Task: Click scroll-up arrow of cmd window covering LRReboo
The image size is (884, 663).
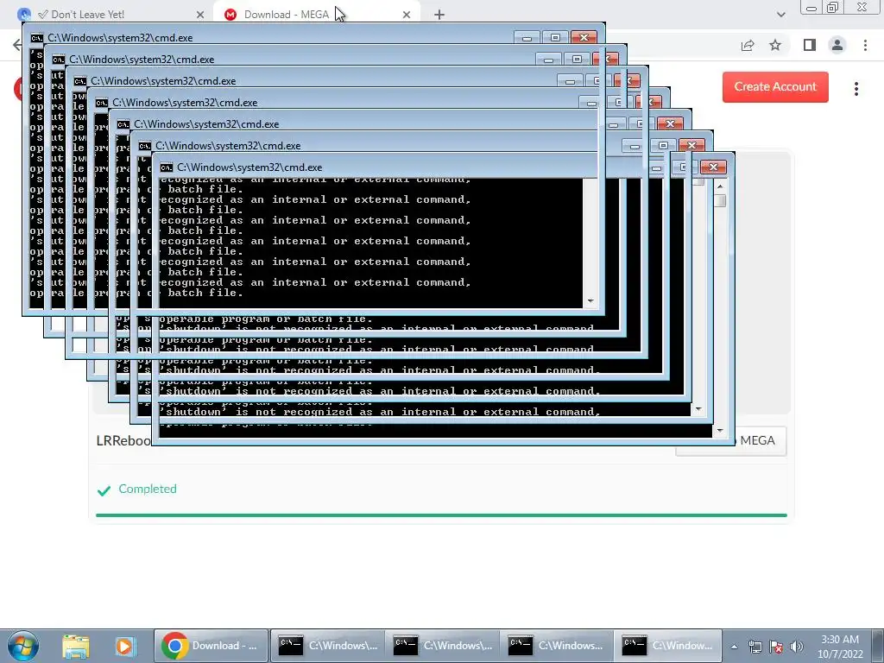Action: click(720, 186)
